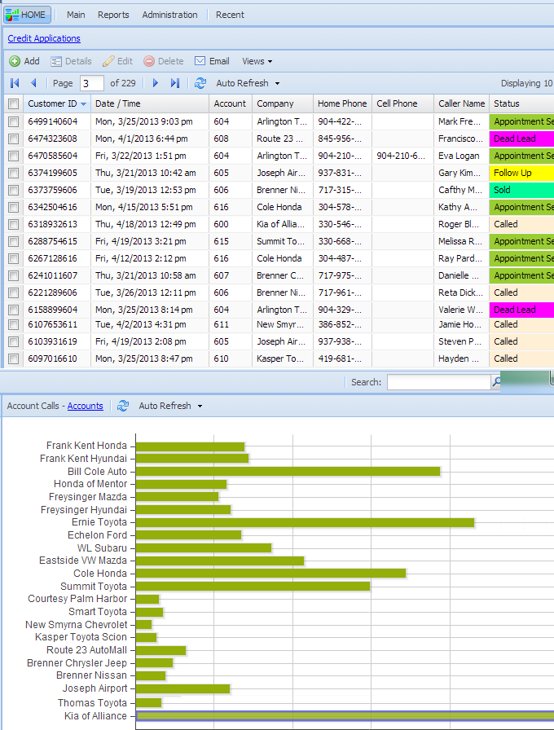
Task: Open the Account Calls Auto Refresh dropdown
Action: click(170, 406)
